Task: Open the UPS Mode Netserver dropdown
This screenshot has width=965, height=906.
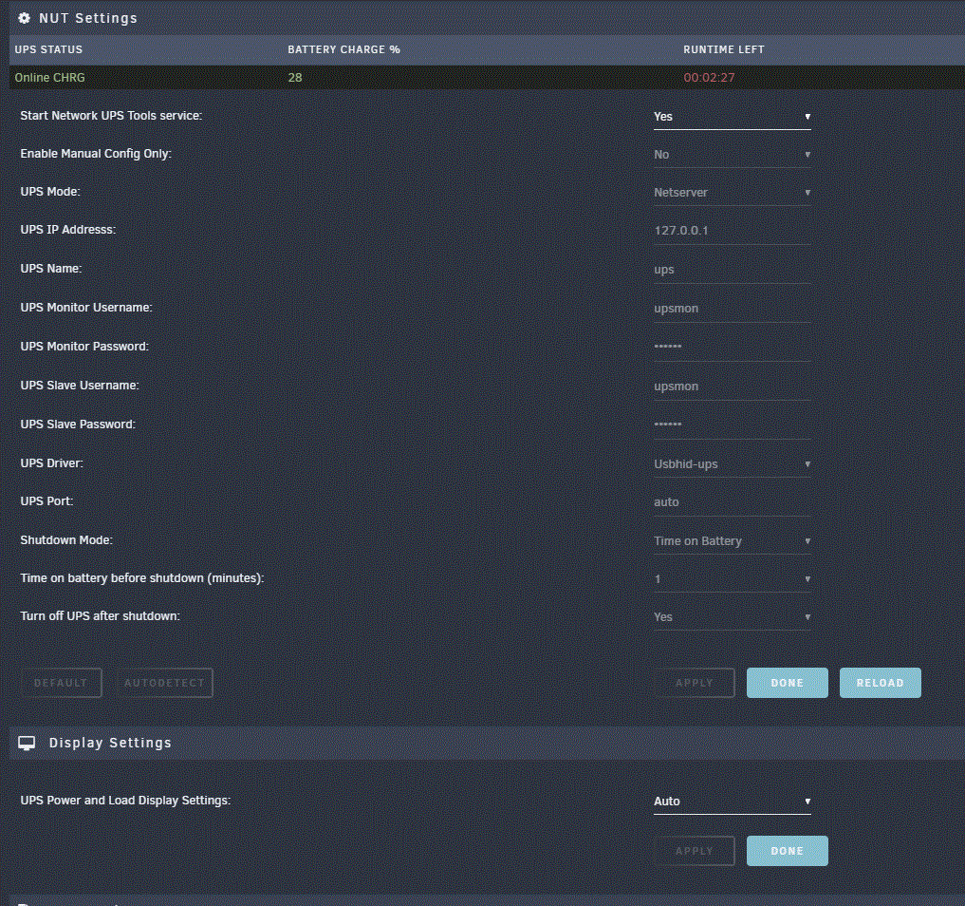Action: (732, 193)
